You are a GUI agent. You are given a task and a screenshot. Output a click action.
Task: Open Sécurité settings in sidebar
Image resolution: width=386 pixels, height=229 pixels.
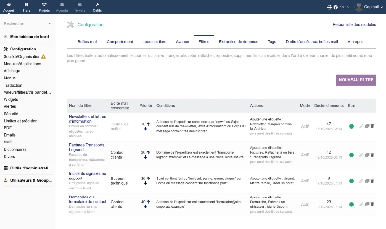tap(11, 114)
